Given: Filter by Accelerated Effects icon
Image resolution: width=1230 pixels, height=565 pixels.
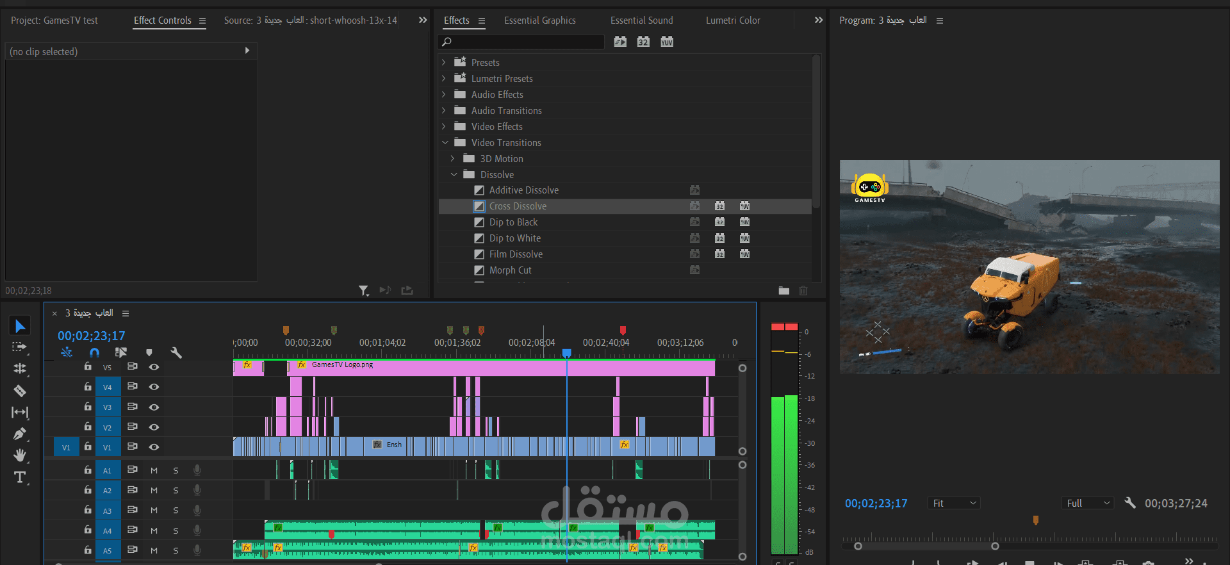Looking at the screenshot, I should tap(620, 42).
